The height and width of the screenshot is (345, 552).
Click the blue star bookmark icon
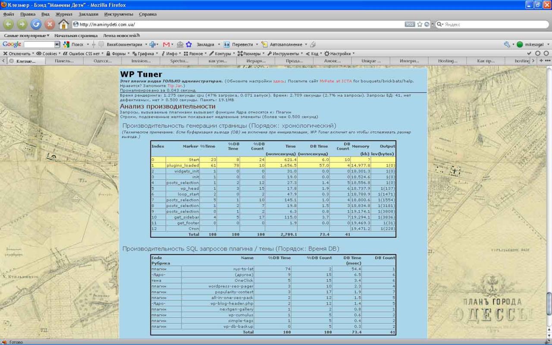[x=188, y=44]
